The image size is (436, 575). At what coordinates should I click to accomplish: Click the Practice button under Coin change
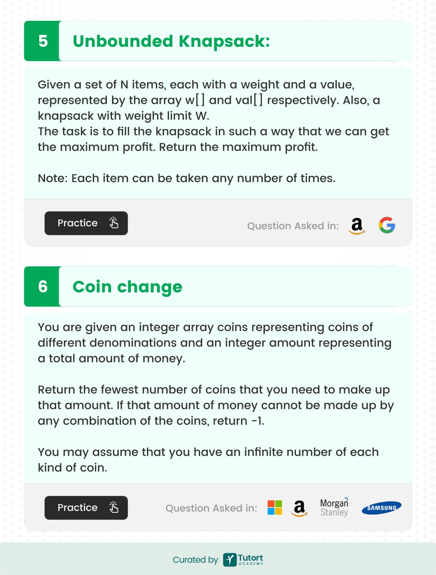coord(86,508)
